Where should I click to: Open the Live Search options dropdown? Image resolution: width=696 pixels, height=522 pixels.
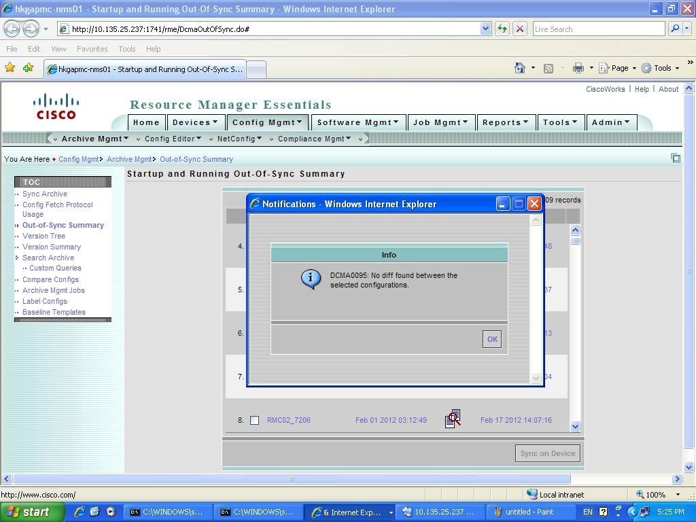pos(687,29)
